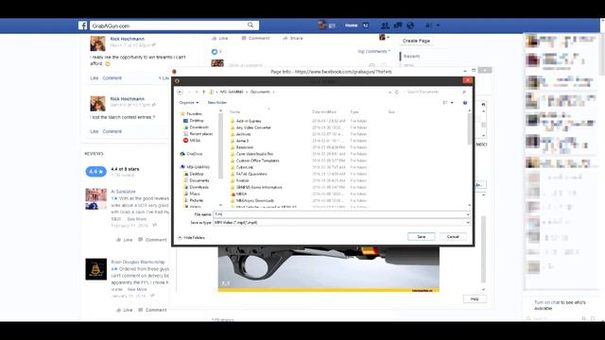The image size is (605, 340).
Task: Open the address bar history dropdown
Action: point(389,93)
